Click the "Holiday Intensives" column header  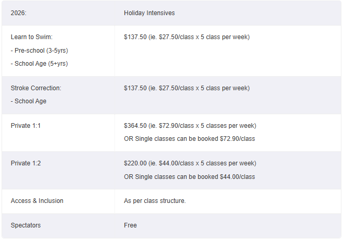[149, 13]
